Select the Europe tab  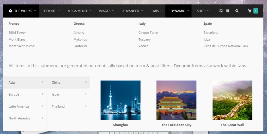tap(25, 94)
